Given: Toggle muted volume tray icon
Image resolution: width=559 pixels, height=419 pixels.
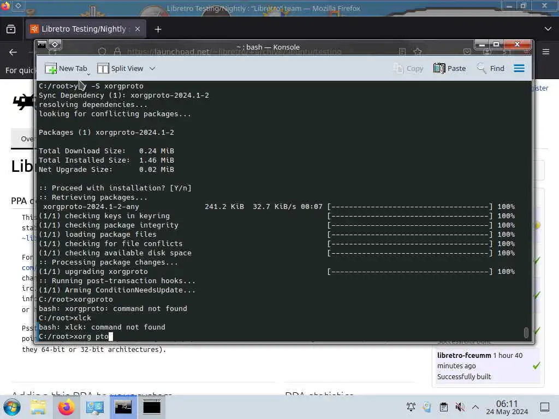Looking at the screenshot, I should (460, 406).
